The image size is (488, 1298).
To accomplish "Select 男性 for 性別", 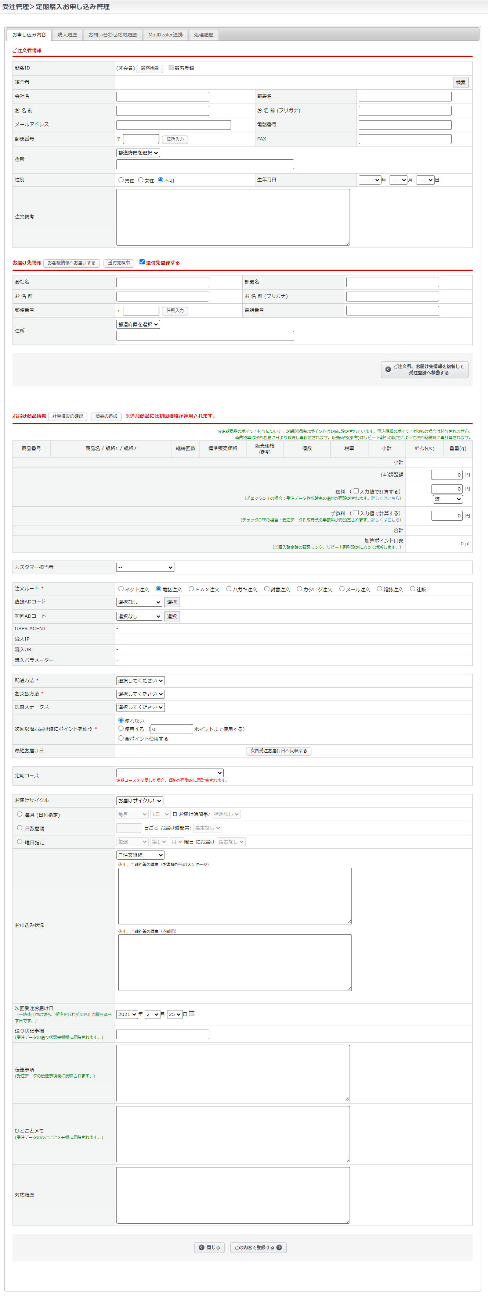I will click(121, 180).
